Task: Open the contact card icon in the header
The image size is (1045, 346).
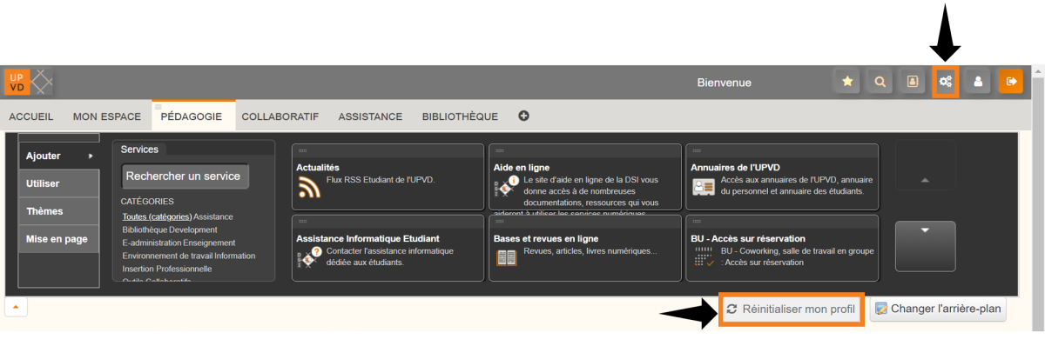Action: click(913, 82)
